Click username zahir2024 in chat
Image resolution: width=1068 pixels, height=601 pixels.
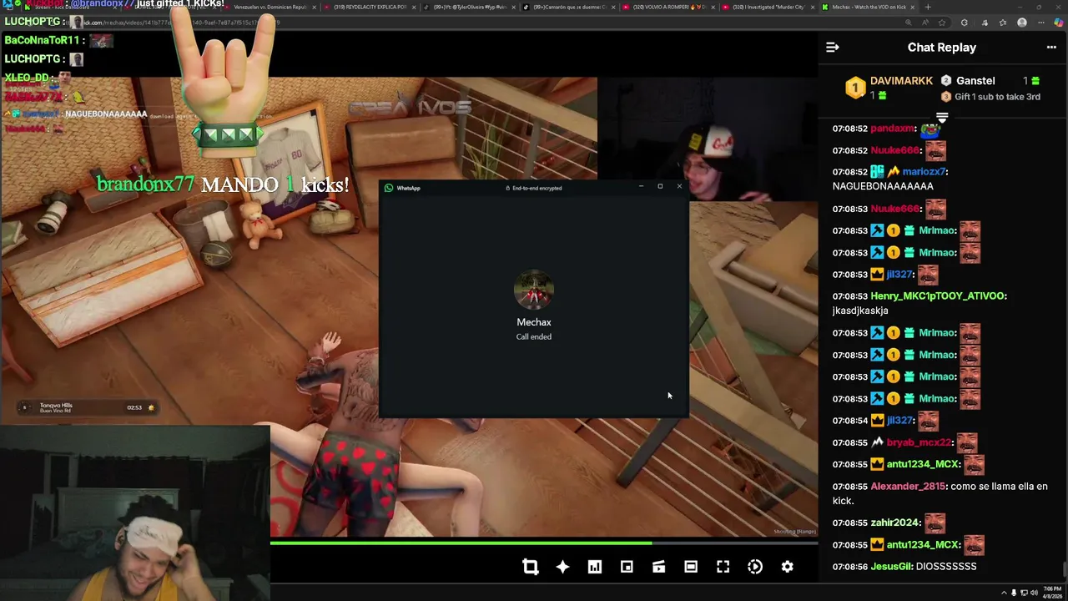pos(894,523)
